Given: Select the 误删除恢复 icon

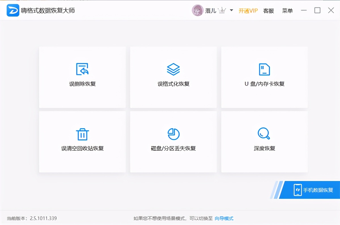Looking at the screenshot, I should [82, 69].
